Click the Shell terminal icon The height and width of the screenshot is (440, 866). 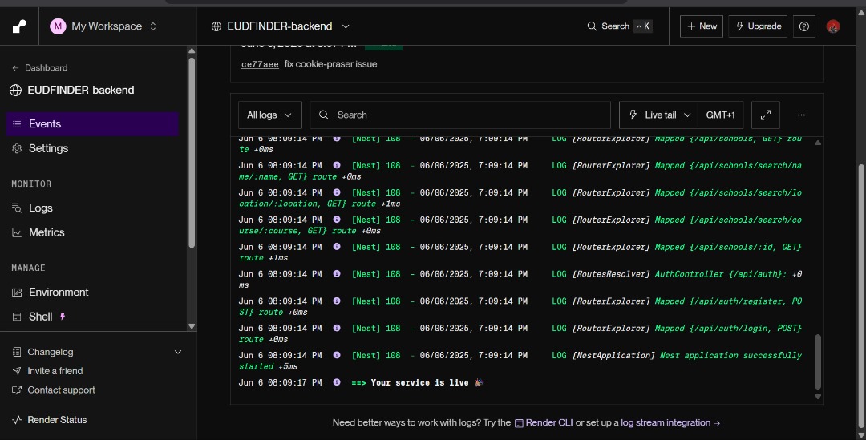click(17, 317)
